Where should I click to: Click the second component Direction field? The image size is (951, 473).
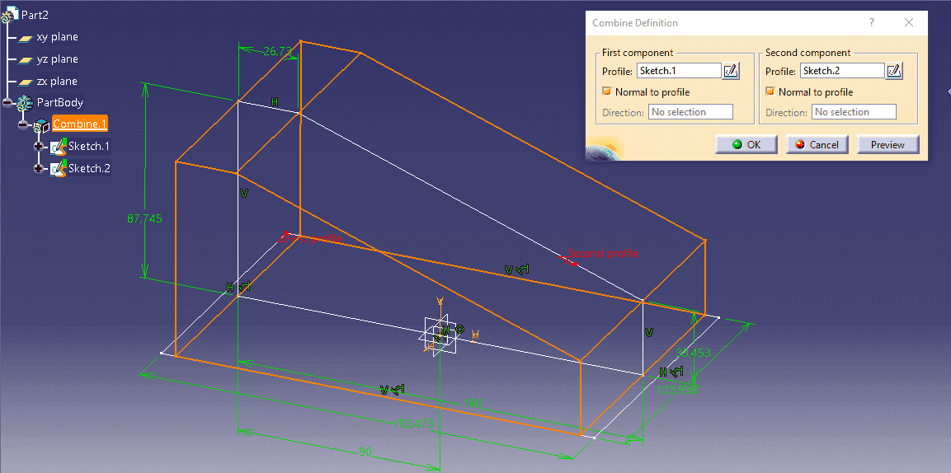(854, 112)
